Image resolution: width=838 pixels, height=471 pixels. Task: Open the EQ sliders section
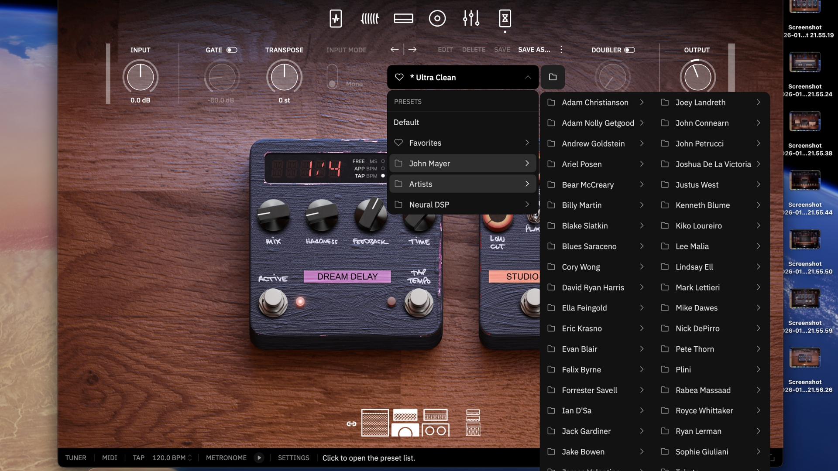(472, 19)
